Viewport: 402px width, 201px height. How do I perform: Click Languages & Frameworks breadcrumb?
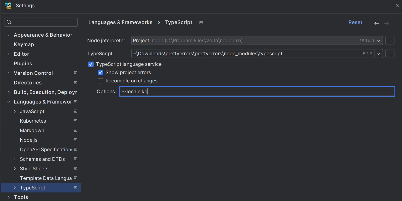coord(120,22)
